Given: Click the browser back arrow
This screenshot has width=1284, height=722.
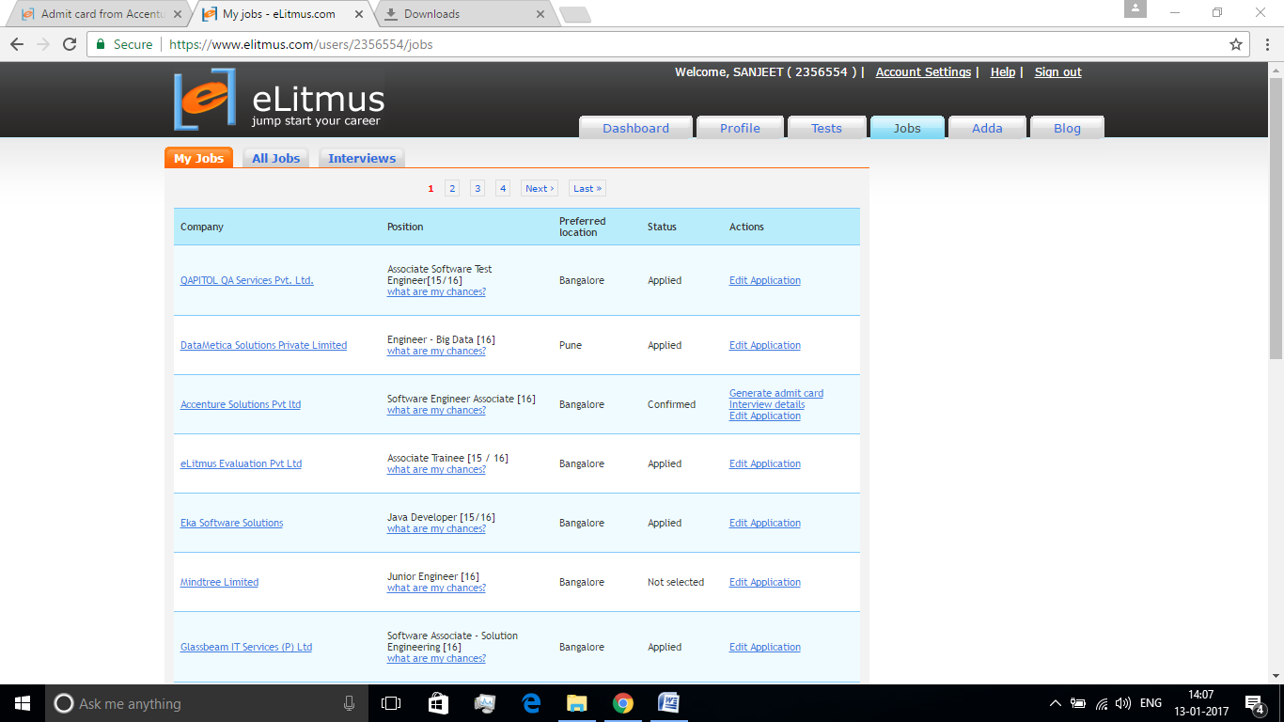Looking at the screenshot, I should pyautogui.click(x=17, y=44).
